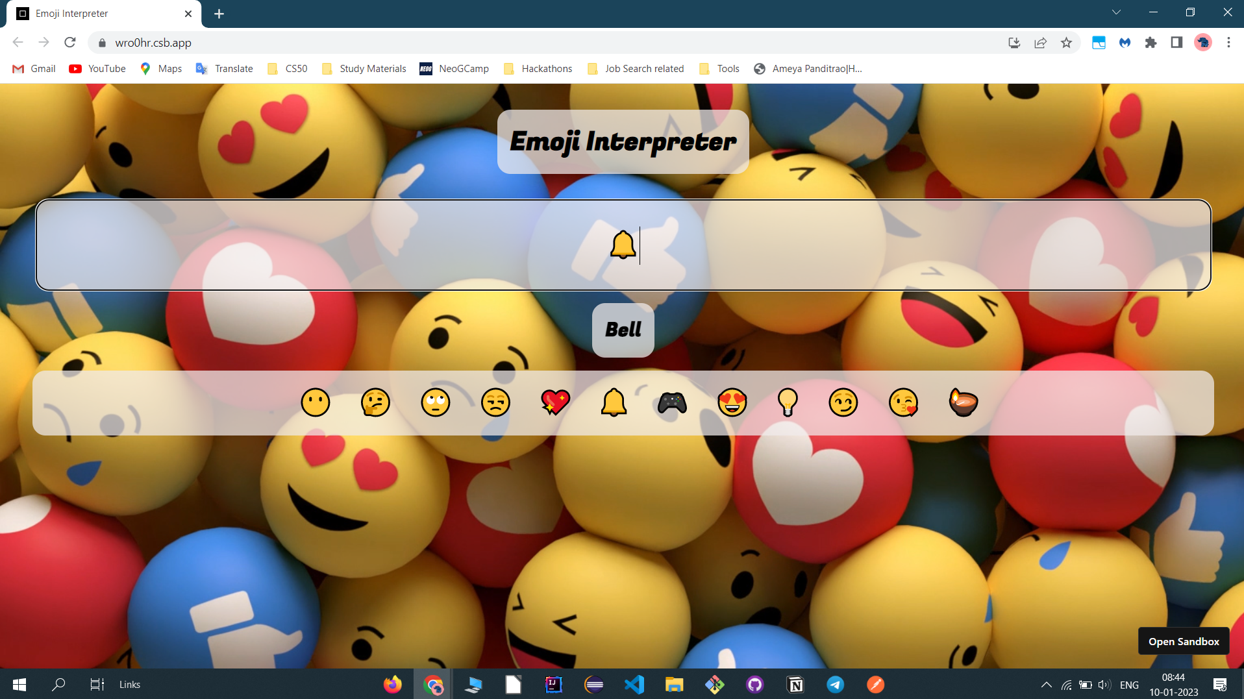Open a new browser tab

coord(219,14)
